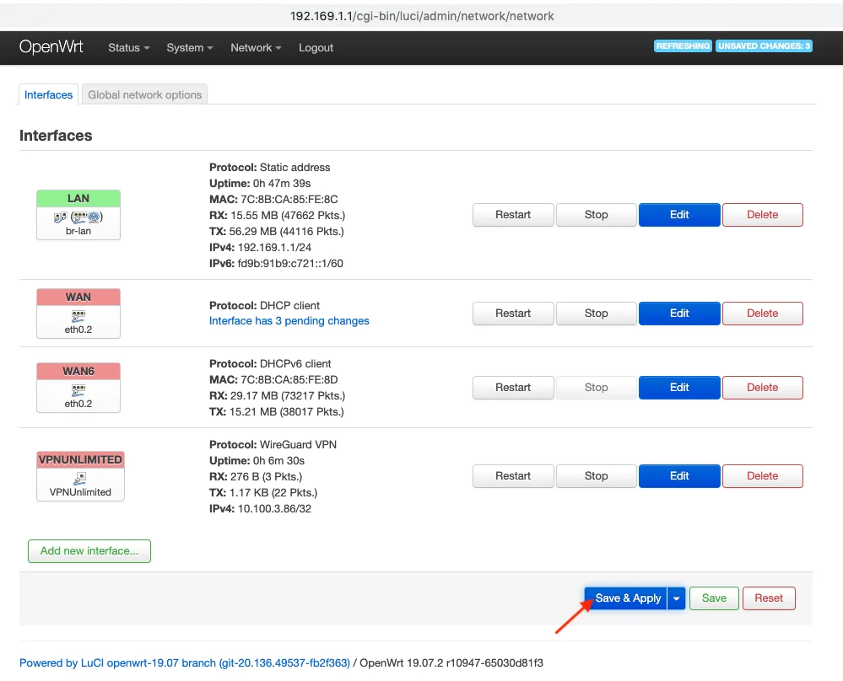Image resolution: width=843 pixels, height=681 pixels.
Task: Click Logout in the top navigation
Action: [x=316, y=48]
